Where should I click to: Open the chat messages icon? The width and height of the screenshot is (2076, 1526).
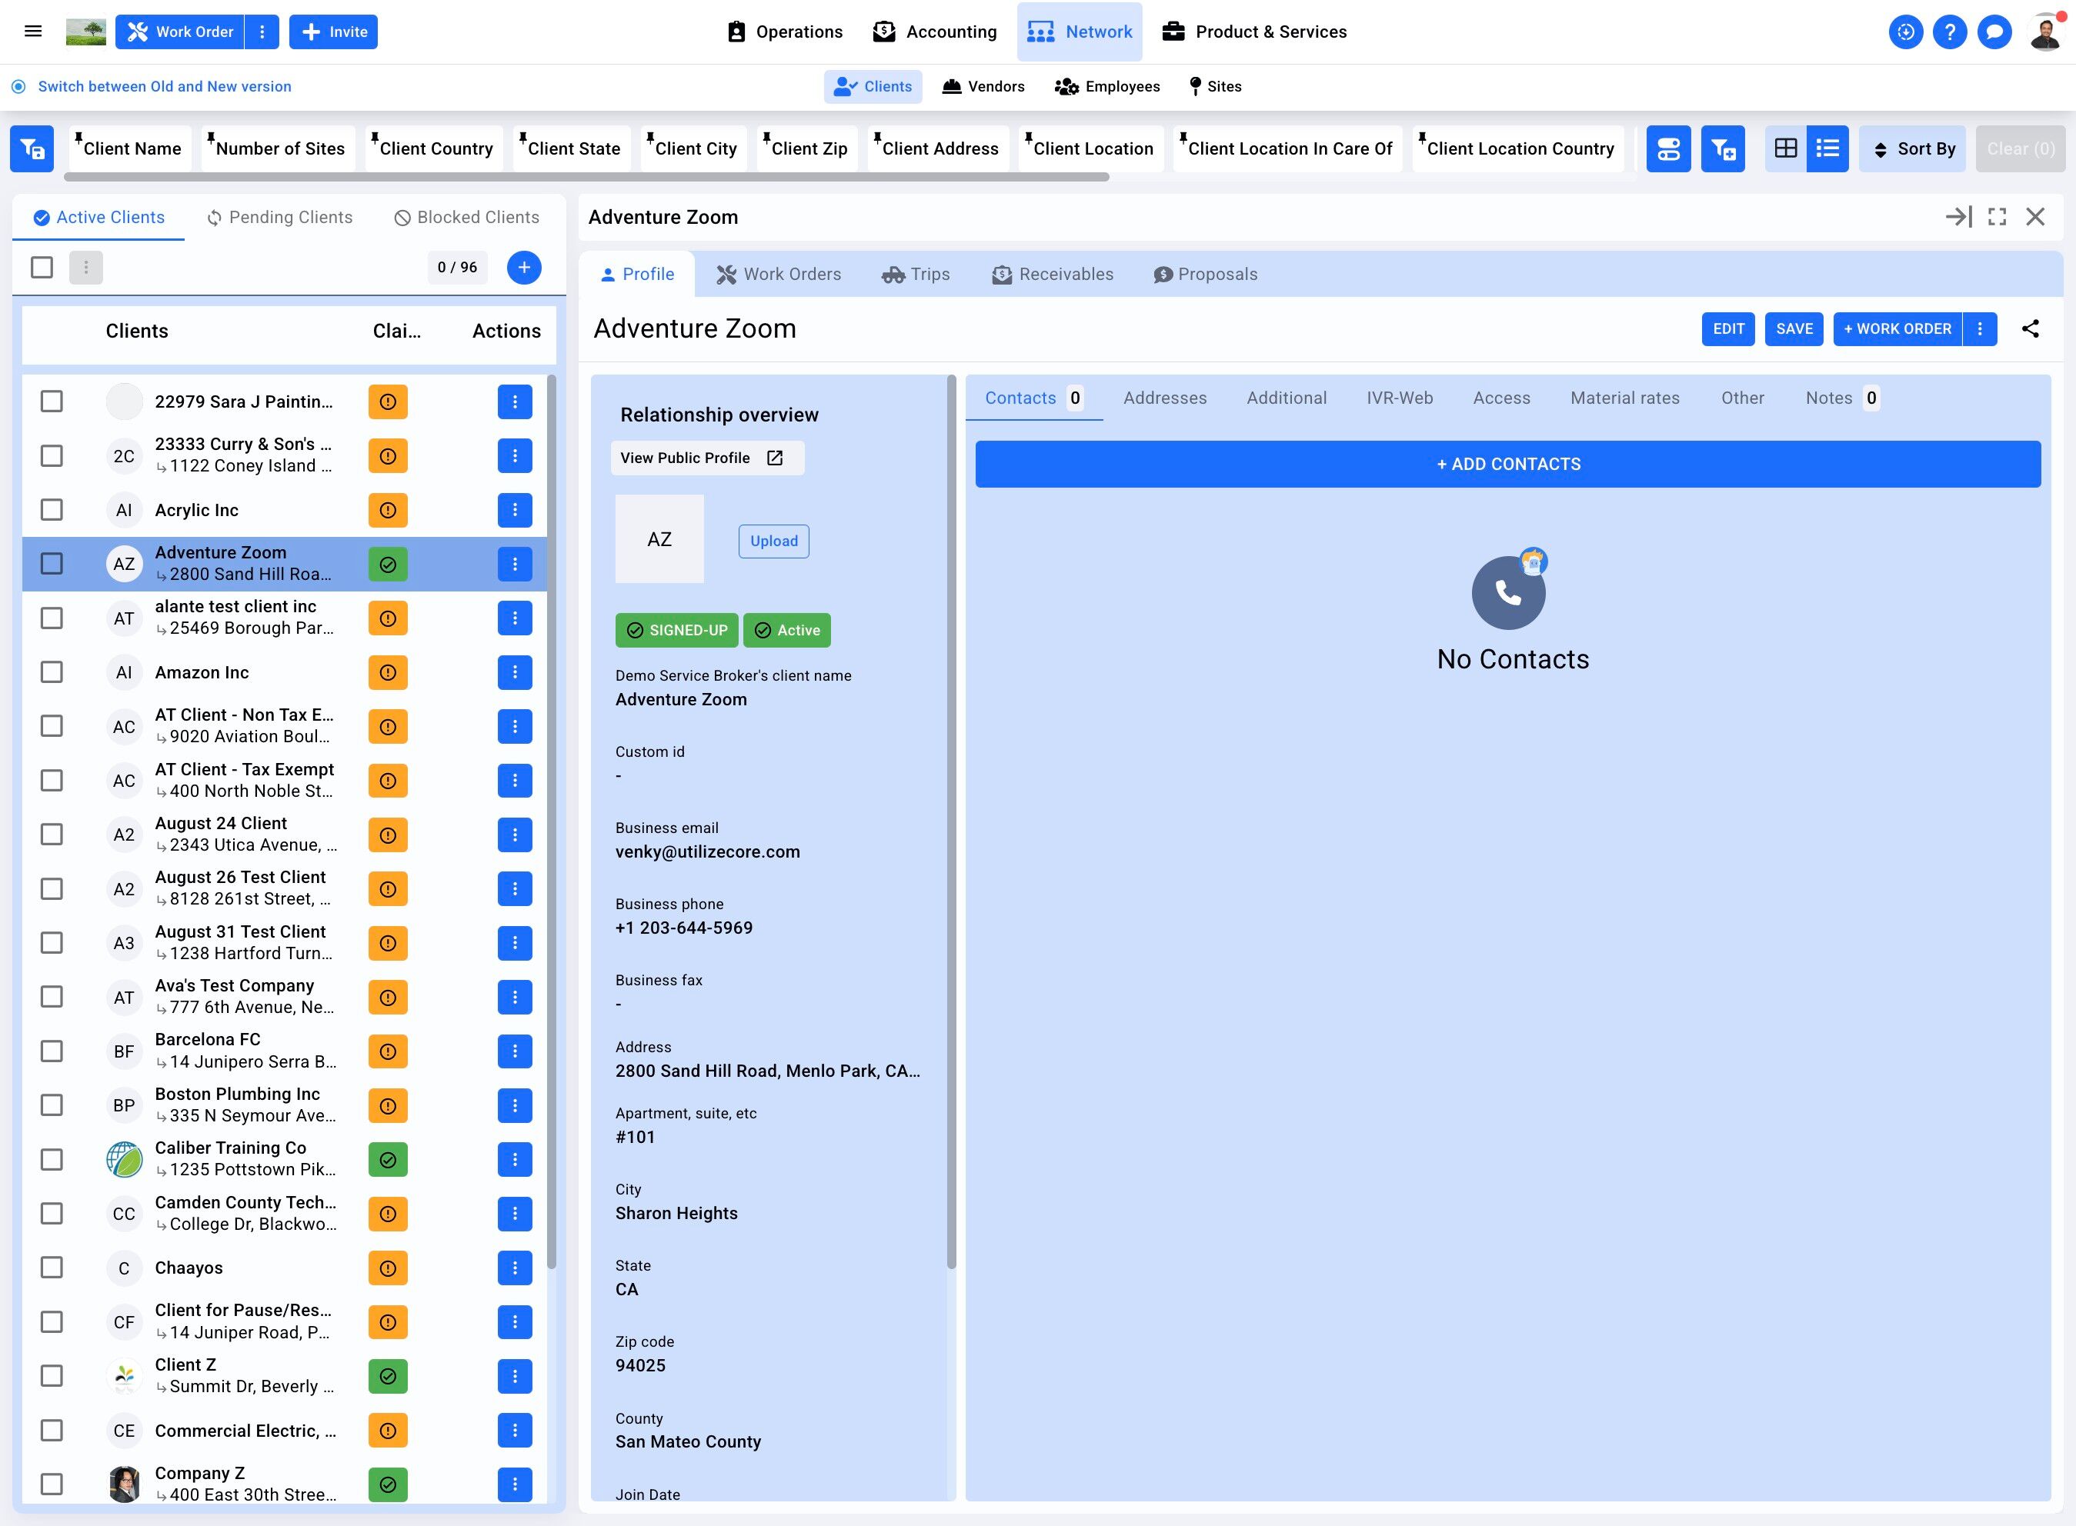pyautogui.click(x=1994, y=32)
